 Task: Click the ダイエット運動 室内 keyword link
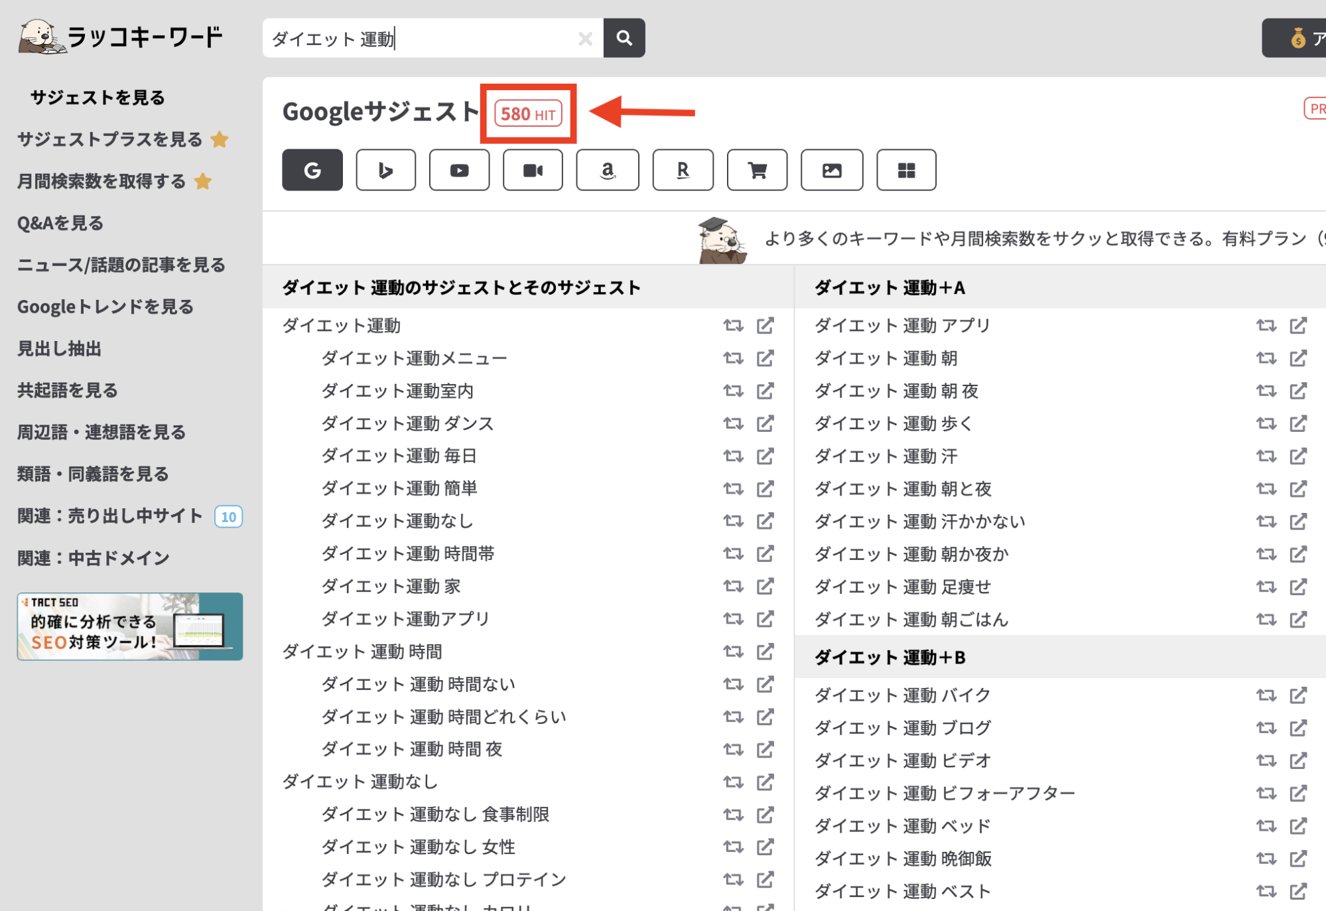click(397, 391)
